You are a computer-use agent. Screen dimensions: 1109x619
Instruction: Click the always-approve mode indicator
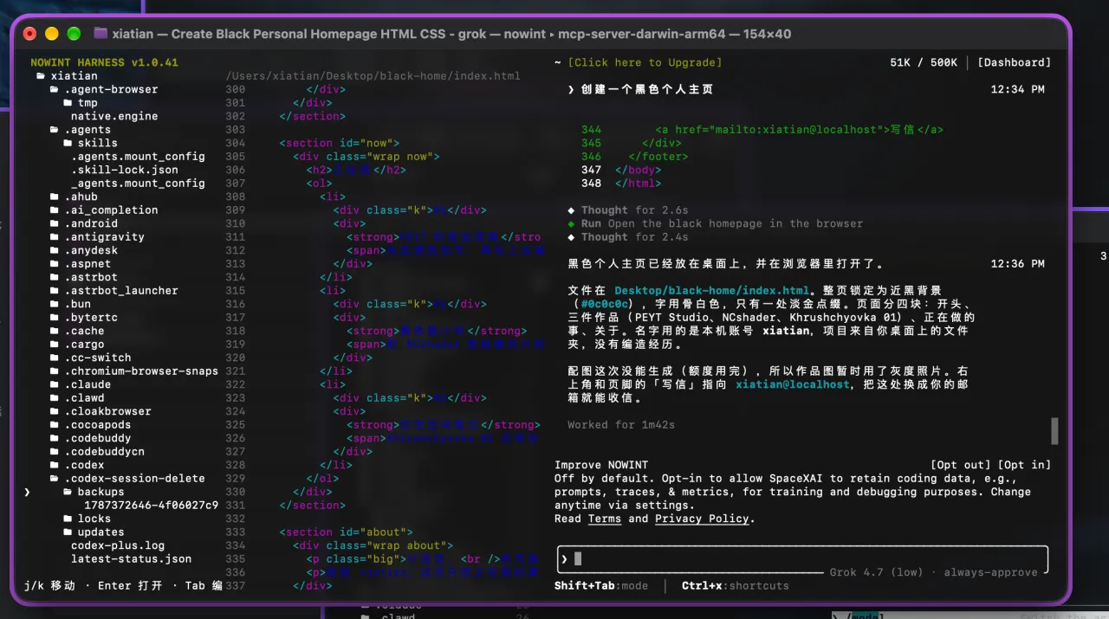tap(990, 572)
